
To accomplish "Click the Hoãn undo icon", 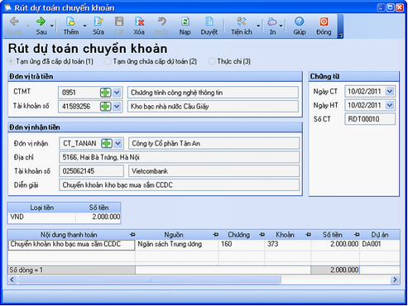I will 162,22.
